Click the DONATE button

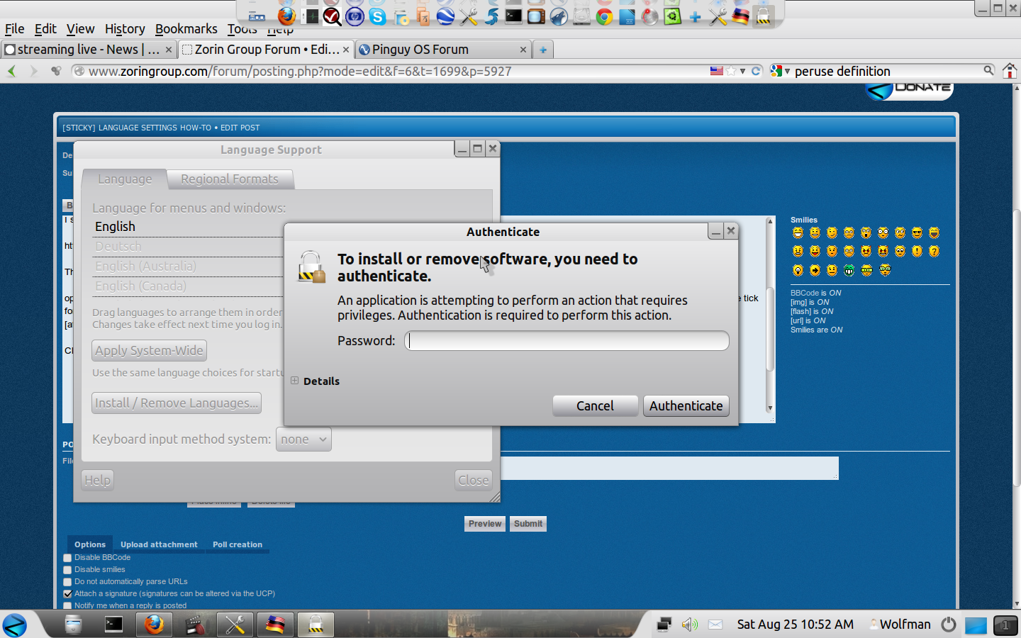pos(909,91)
